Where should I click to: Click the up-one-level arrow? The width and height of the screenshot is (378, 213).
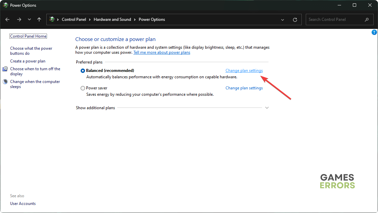[39, 19]
